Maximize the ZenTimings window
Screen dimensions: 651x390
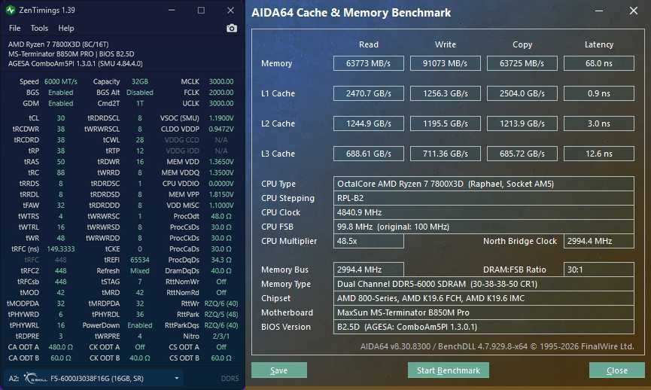point(201,10)
